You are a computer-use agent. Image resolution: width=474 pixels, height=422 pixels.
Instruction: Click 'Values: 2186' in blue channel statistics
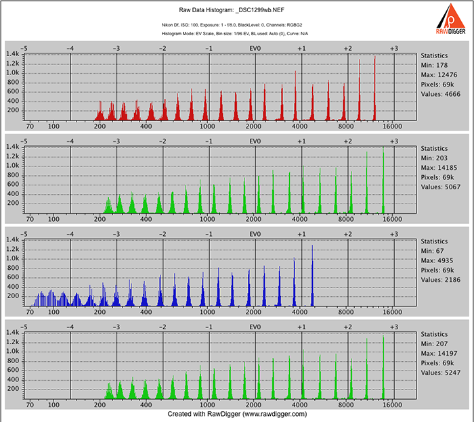(x=440, y=280)
